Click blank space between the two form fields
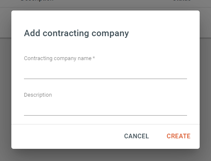 [x=105, y=85]
